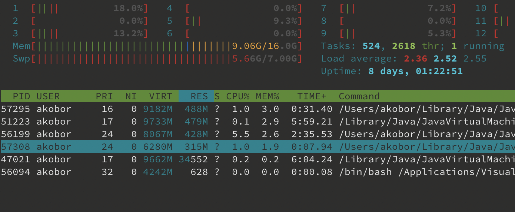Viewport: 515px width, 212px height.
Task: Click priority 32 of PID 56094
Action: (x=107, y=172)
